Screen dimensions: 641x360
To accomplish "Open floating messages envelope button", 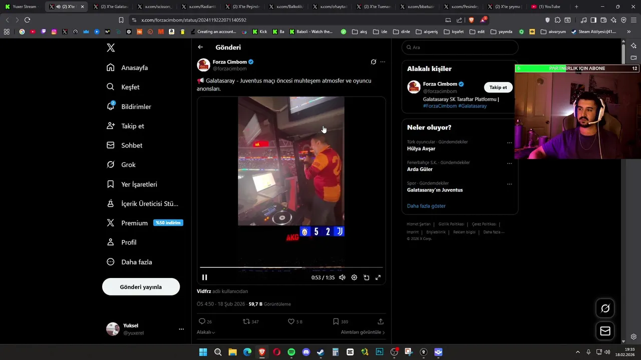I will tap(605, 331).
